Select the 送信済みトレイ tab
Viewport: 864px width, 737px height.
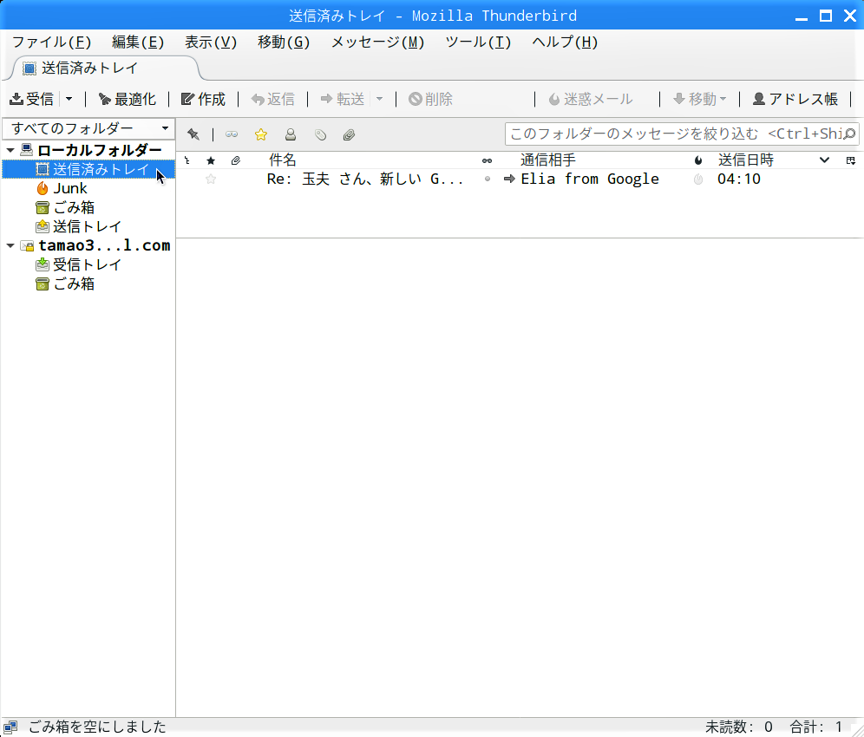click(x=105, y=68)
